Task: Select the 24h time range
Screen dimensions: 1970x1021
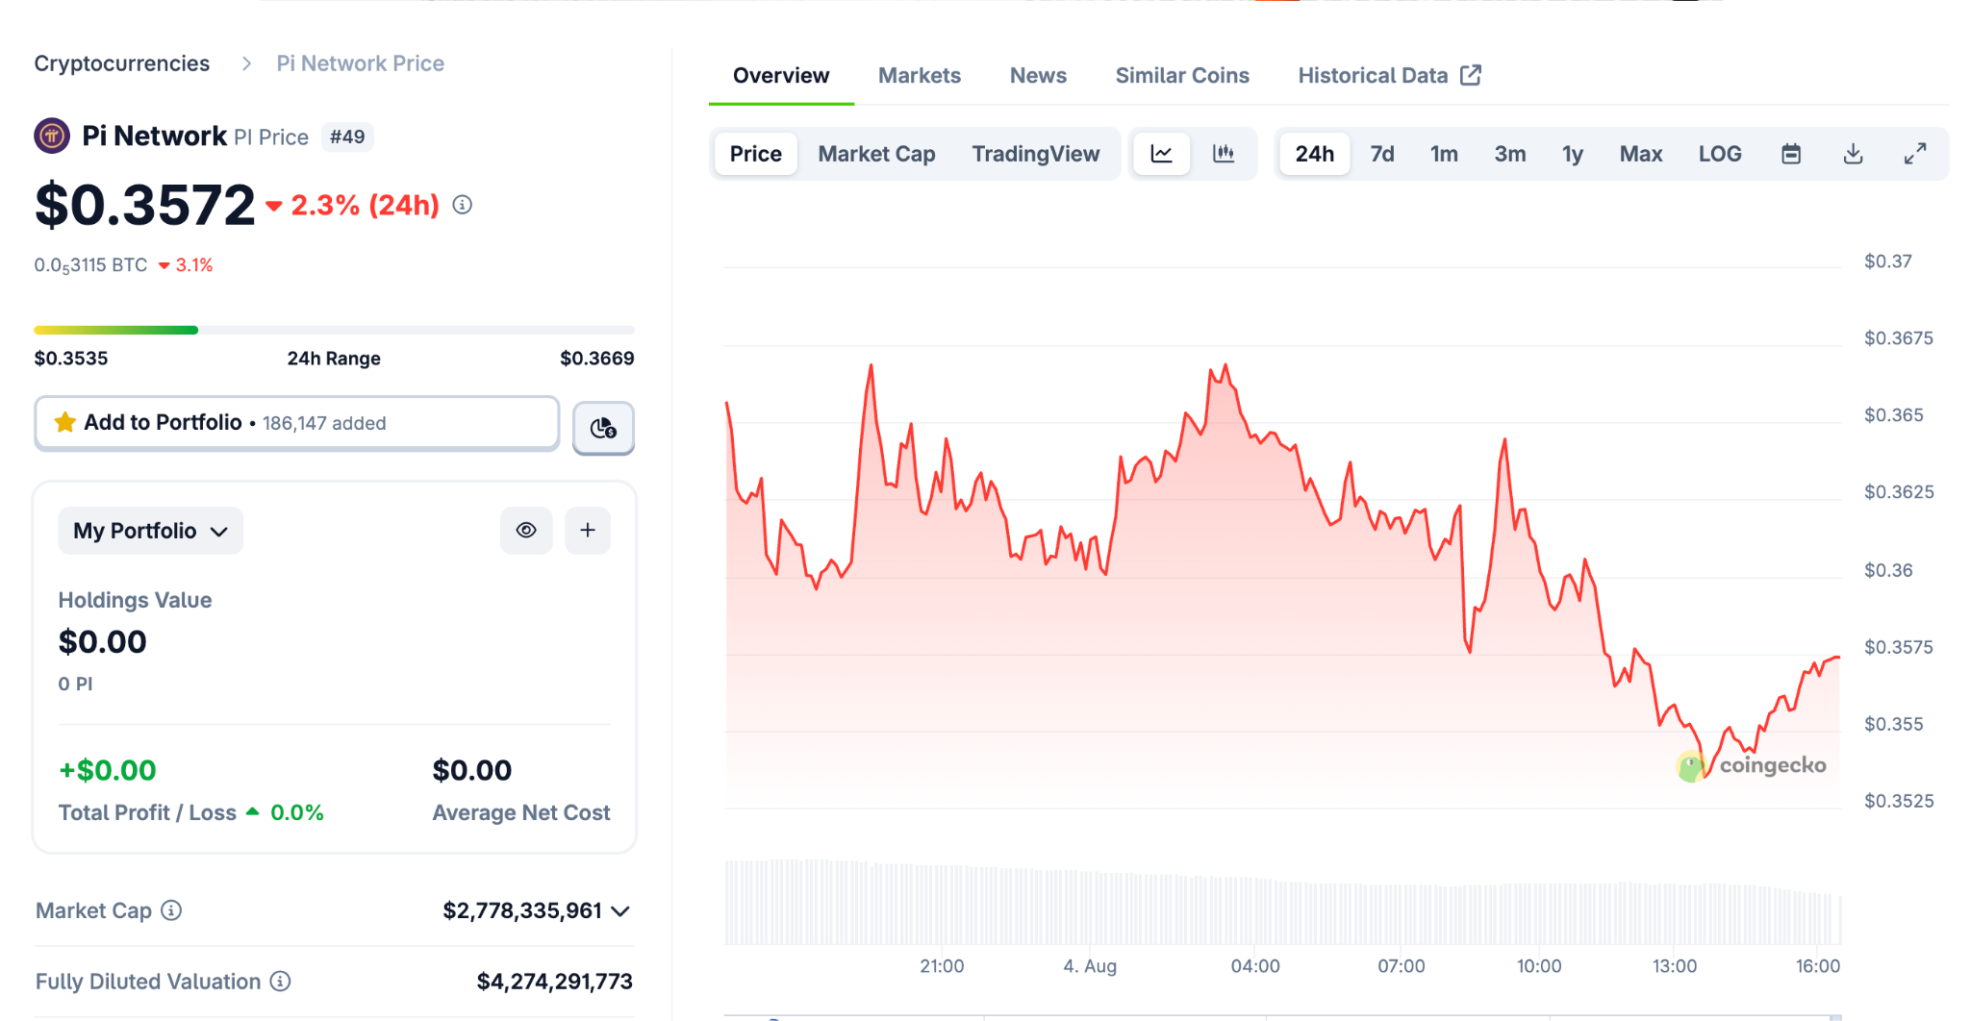Action: [x=1314, y=154]
